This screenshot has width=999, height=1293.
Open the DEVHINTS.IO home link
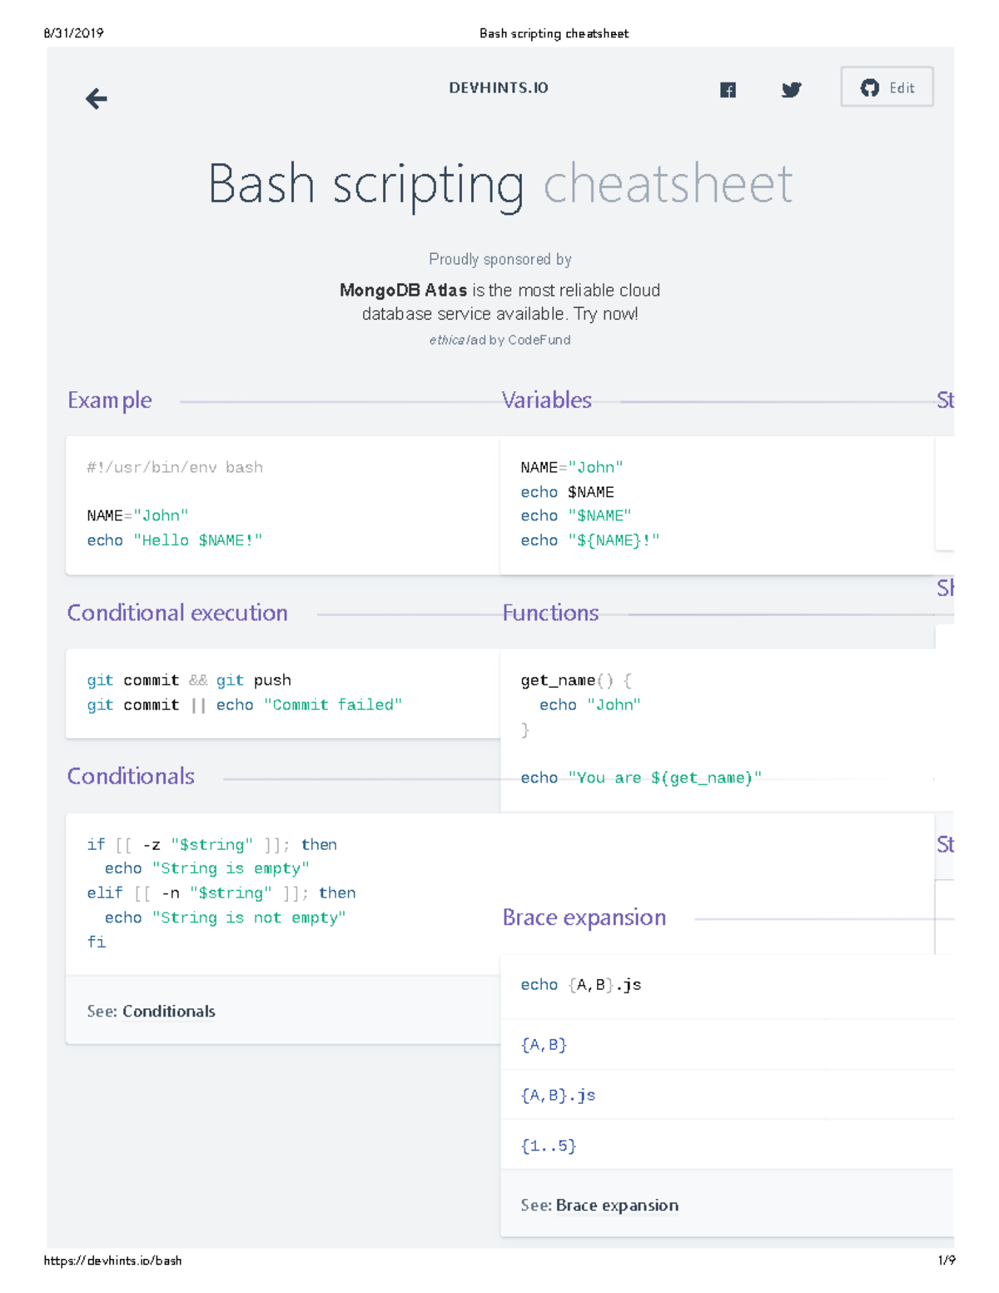pyautogui.click(x=498, y=88)
